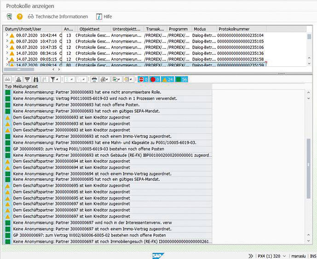Image resolution: width=317 pixels, height=259 pixels.
Task: Toggle the abort messages filter showing 0
Action: pos(144,79)
